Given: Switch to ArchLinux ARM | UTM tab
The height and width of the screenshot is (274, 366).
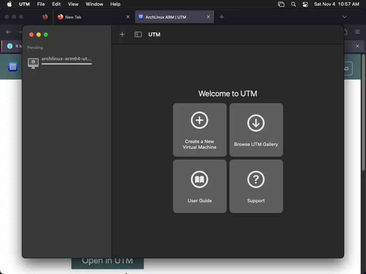Looking at the screenshot, I should click(174, 17).
